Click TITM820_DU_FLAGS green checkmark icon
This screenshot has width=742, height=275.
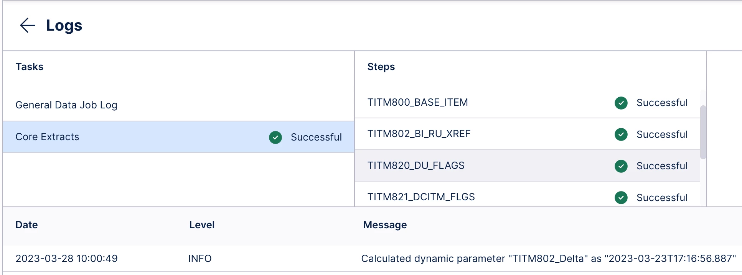pyautogui.click(x=621, y=166)
